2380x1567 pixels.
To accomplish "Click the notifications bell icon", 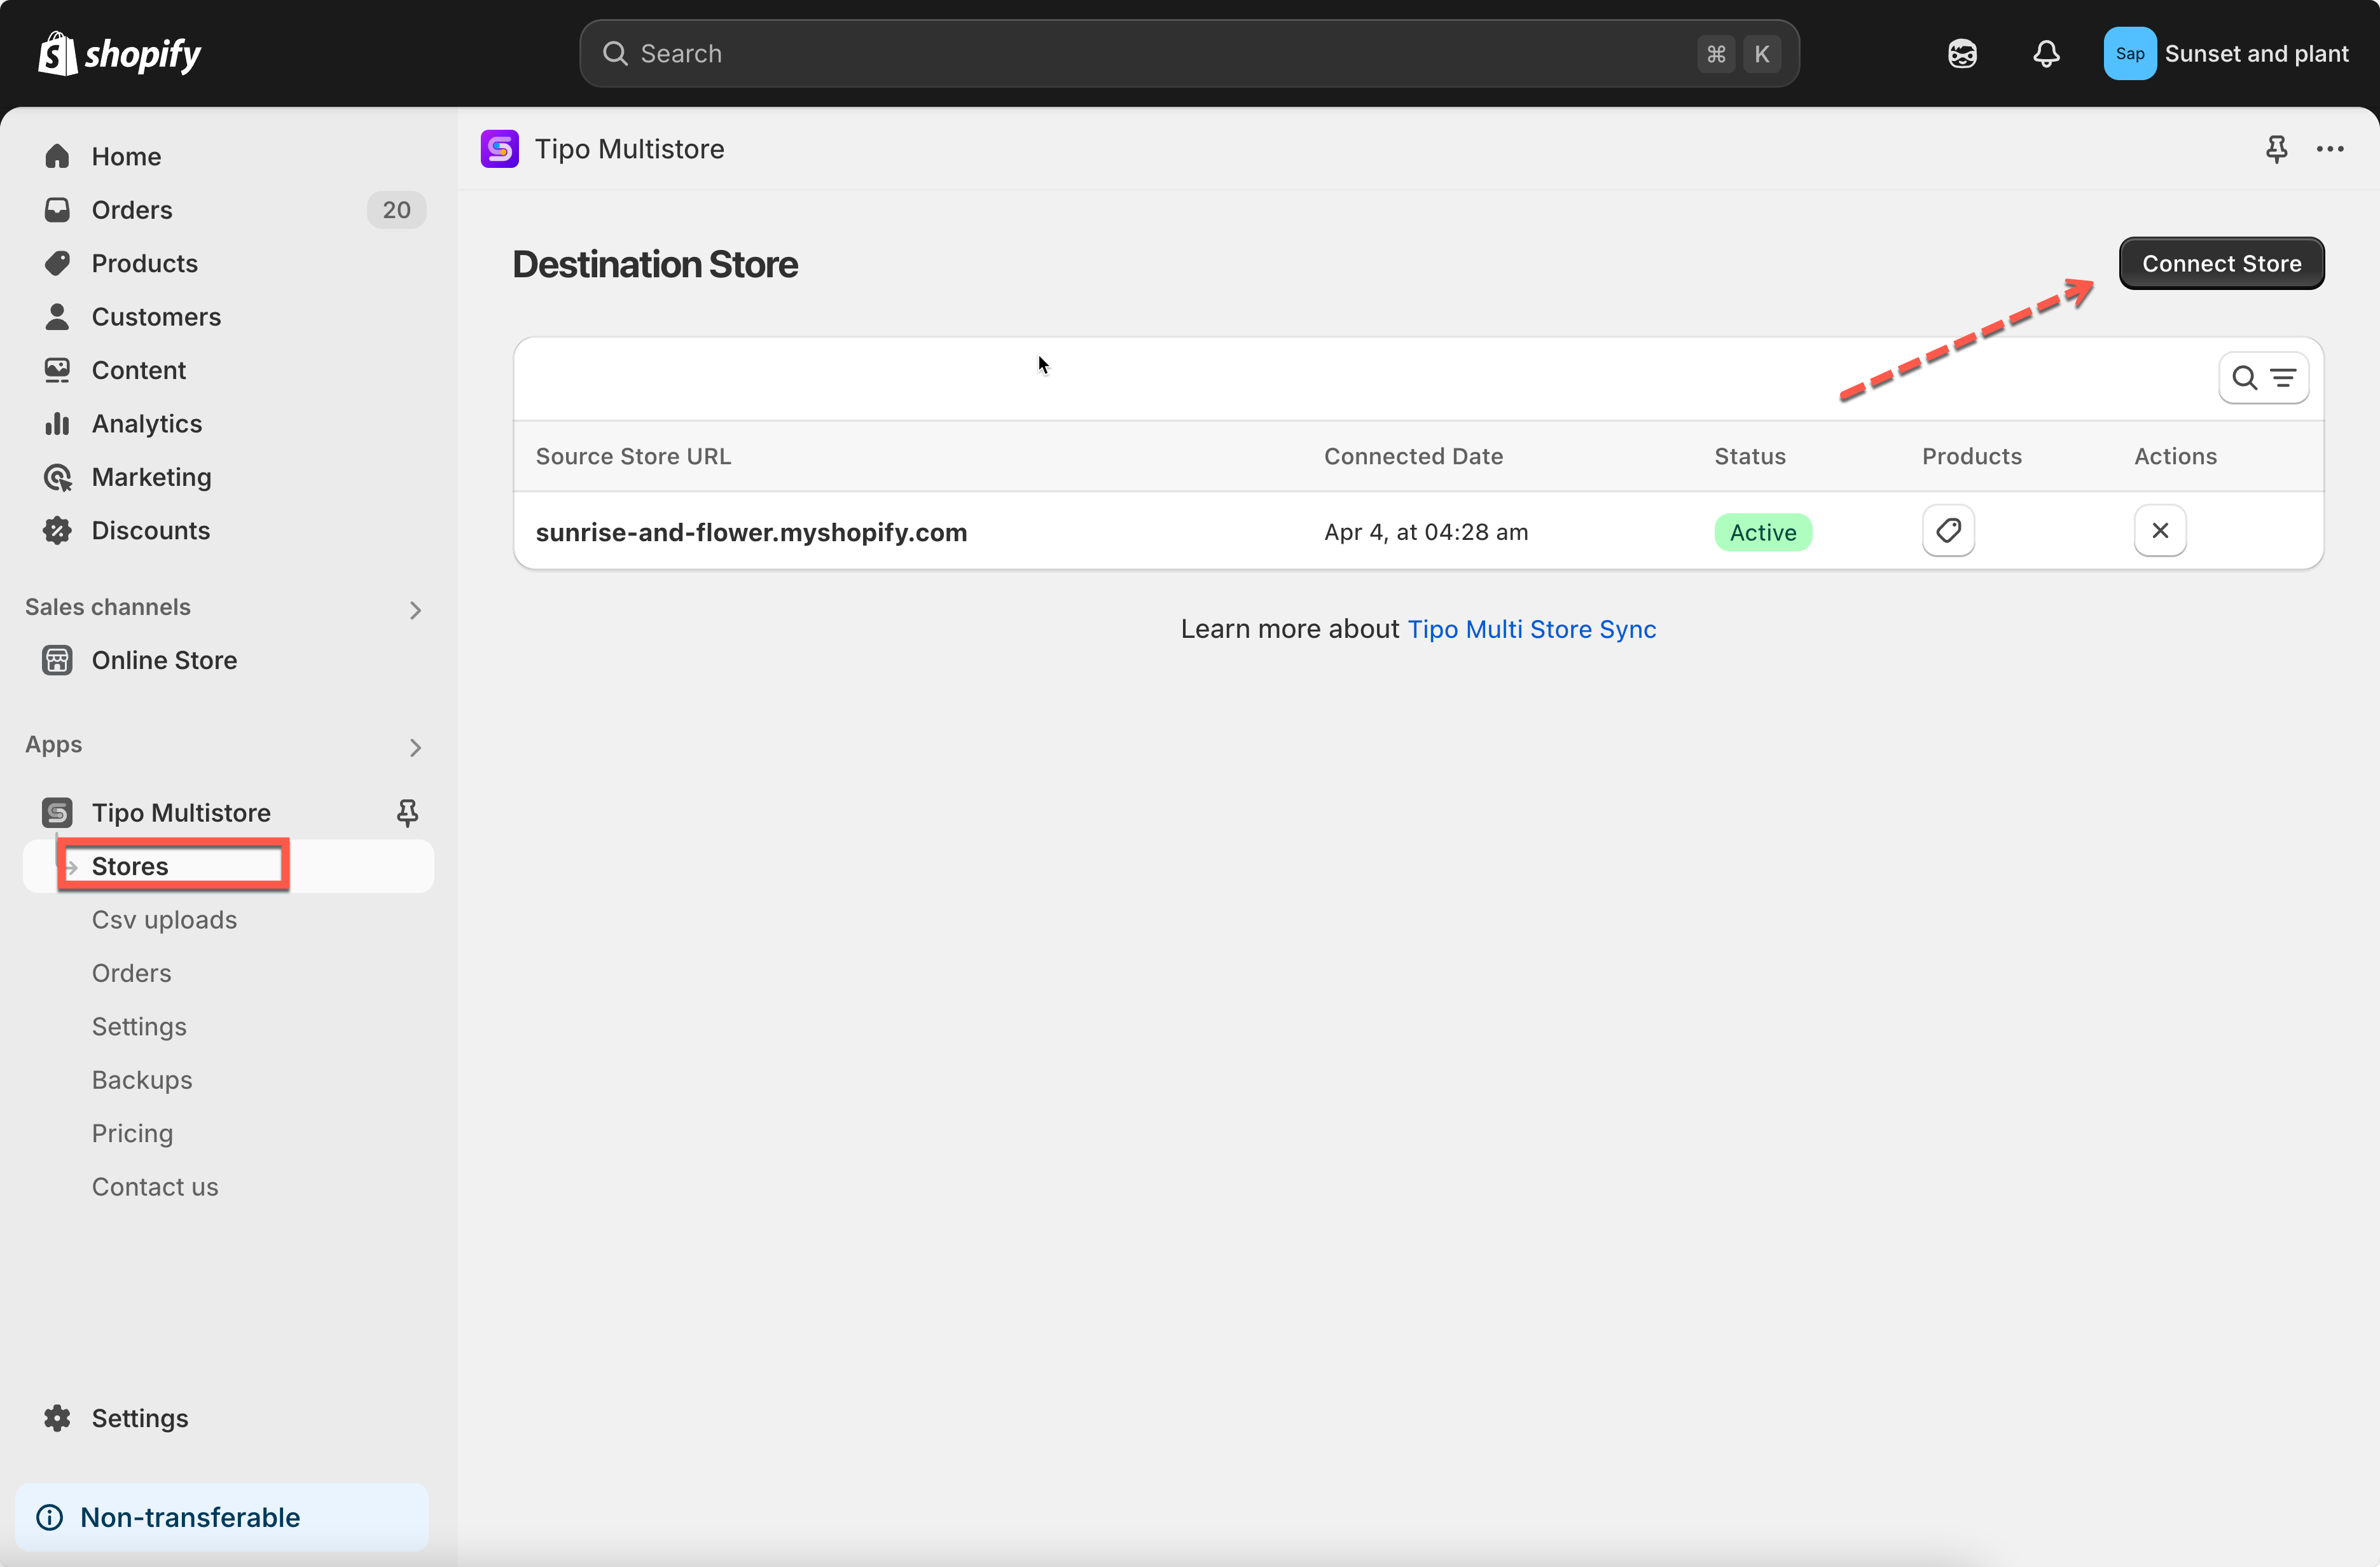I will (x=2046, y=54).
